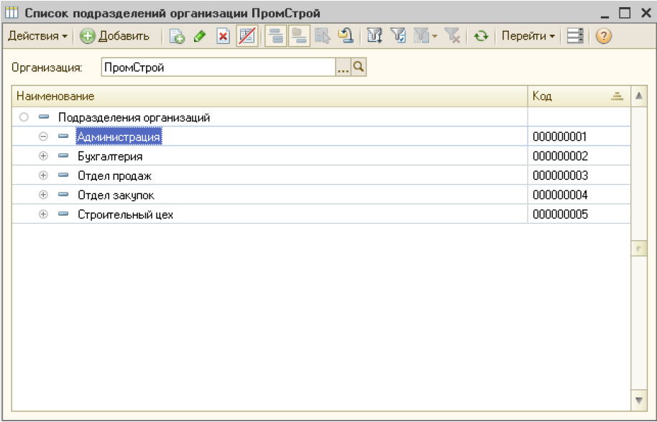Viewport: 657px width, 422px height.
Task: Open the Действия menu
Action: pyautogui.click(x=37, y=36)
